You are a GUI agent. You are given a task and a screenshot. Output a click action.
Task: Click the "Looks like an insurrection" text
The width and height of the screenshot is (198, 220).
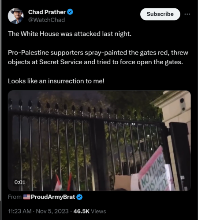56,81
